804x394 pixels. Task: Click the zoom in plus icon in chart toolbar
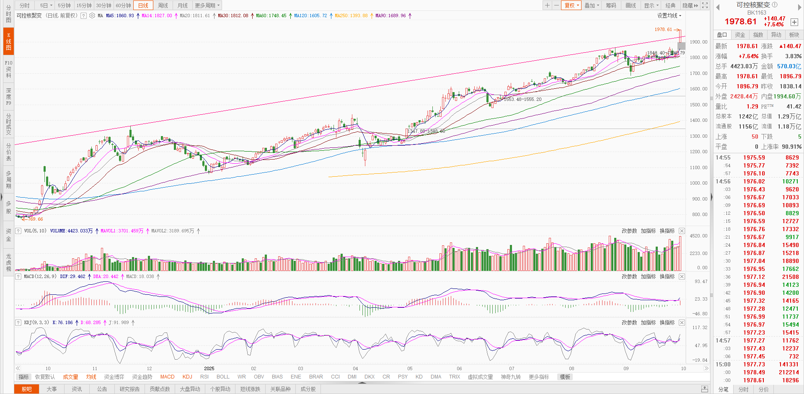(547, 5)
